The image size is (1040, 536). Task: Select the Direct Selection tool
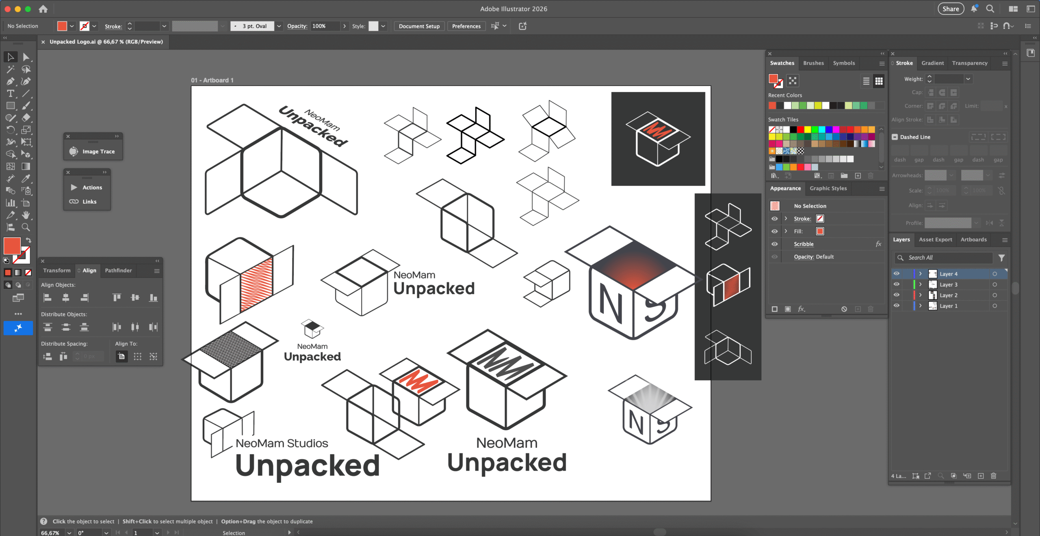(26, 57)
